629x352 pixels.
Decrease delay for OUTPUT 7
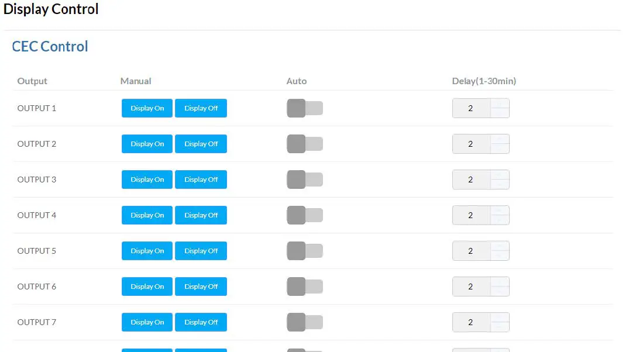pos(500,327)
